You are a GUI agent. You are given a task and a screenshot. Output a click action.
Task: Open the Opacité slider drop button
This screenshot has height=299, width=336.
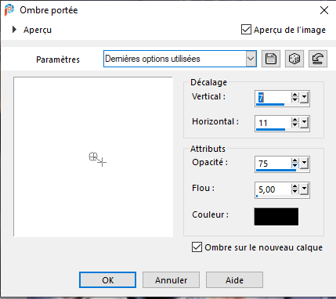[305, 164]
